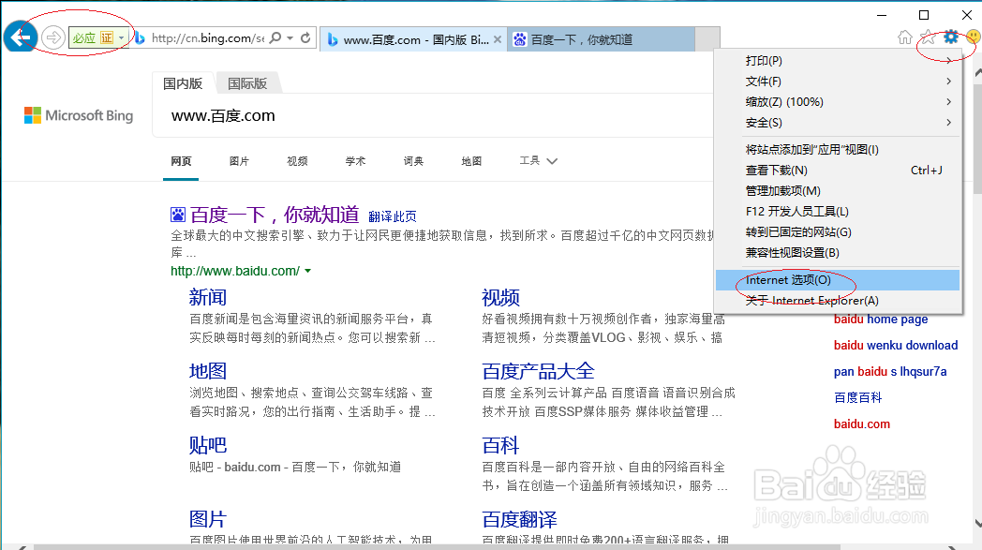Choose Internet 选项(O) from the menu

(838, 280)
